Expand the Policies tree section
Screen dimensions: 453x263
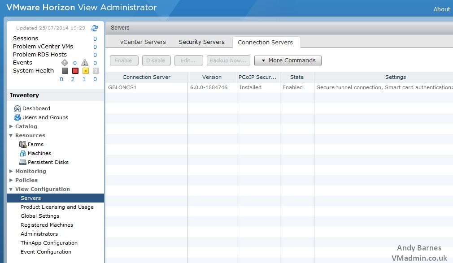pos(11,180)
